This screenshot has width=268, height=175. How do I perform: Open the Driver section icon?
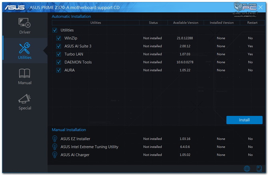[x=24, y=23]
